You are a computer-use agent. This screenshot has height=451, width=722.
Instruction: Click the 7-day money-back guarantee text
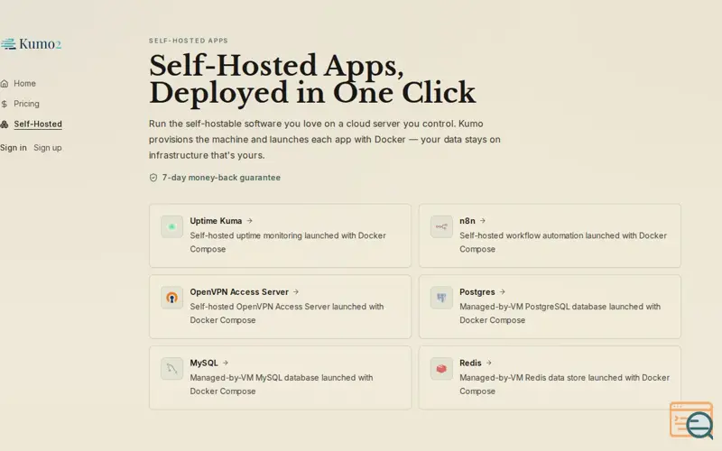tap(221, 178)
